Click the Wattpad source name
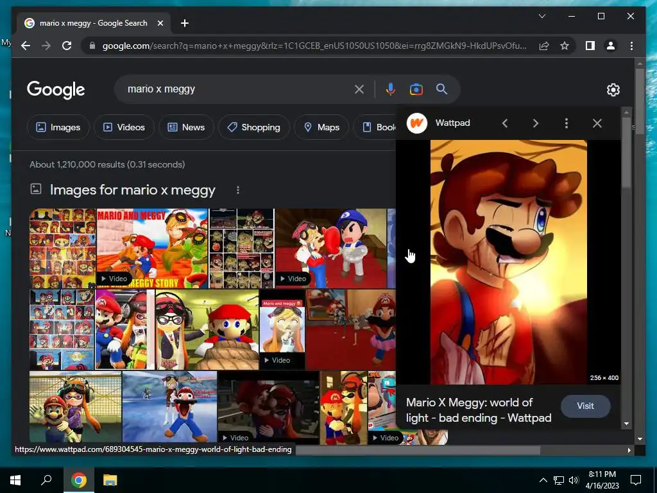 tap(452, 123)
